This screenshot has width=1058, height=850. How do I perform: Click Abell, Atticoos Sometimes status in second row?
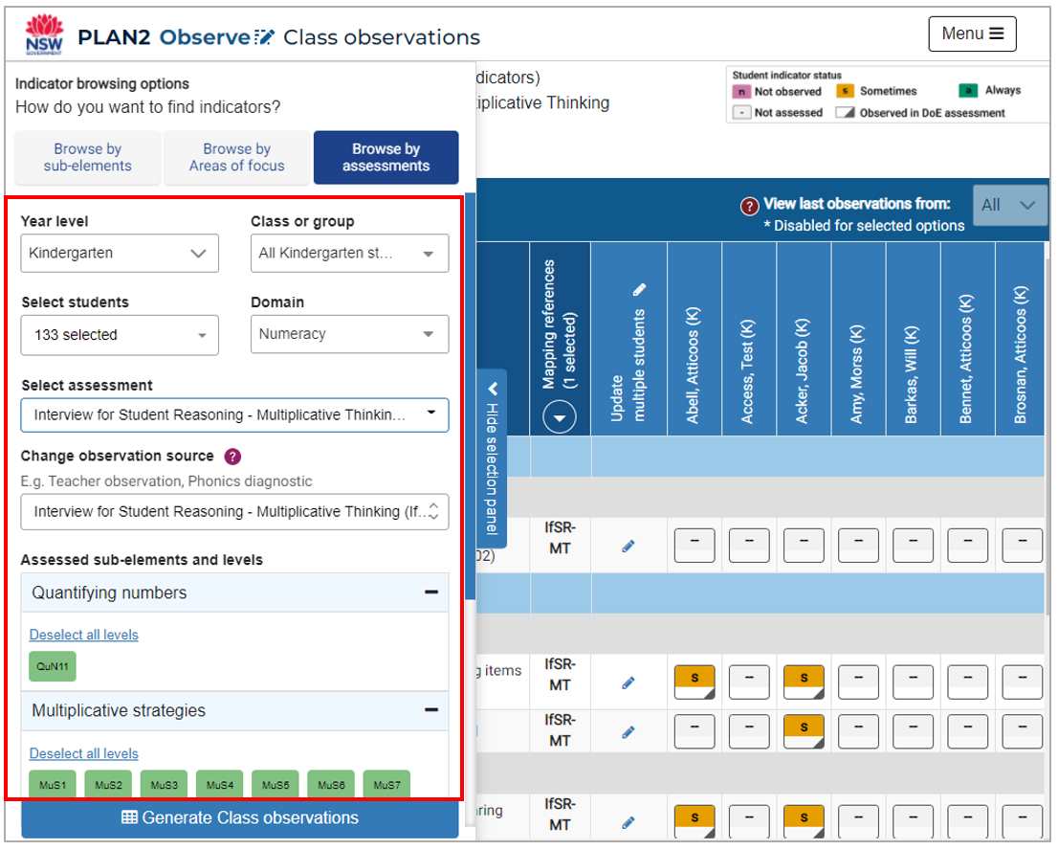tap(694, 682)
